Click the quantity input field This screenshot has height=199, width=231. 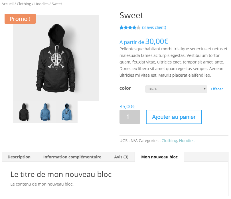(130, 117)
